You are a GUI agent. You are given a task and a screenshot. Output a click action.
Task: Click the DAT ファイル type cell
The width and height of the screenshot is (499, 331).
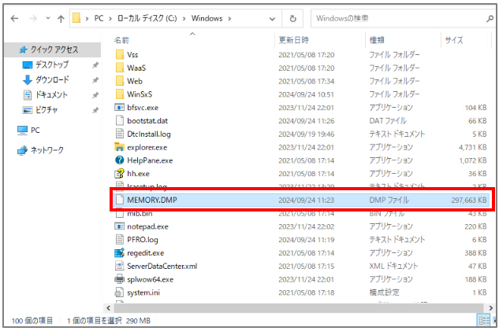point(388,121)
